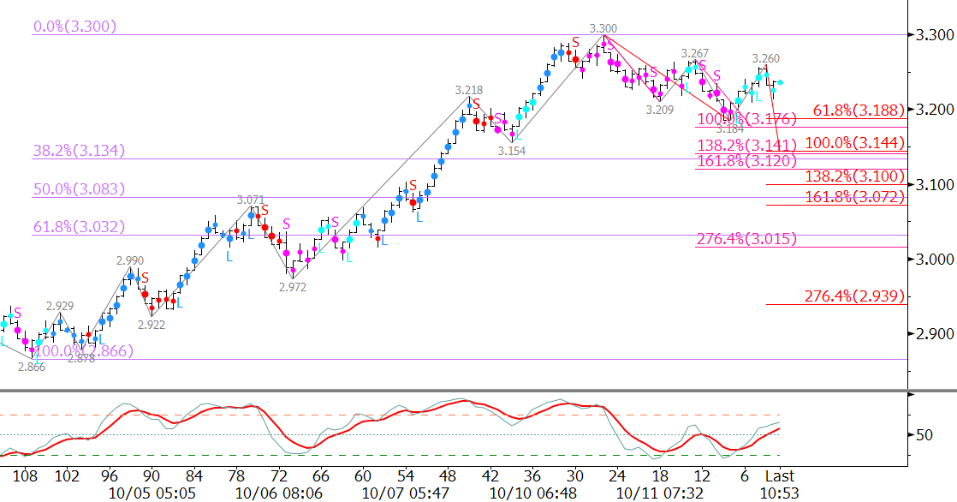The image size is (957, 502).
Task: Click the red 276.4%(2.939) extension label
Action: [855, 296]
